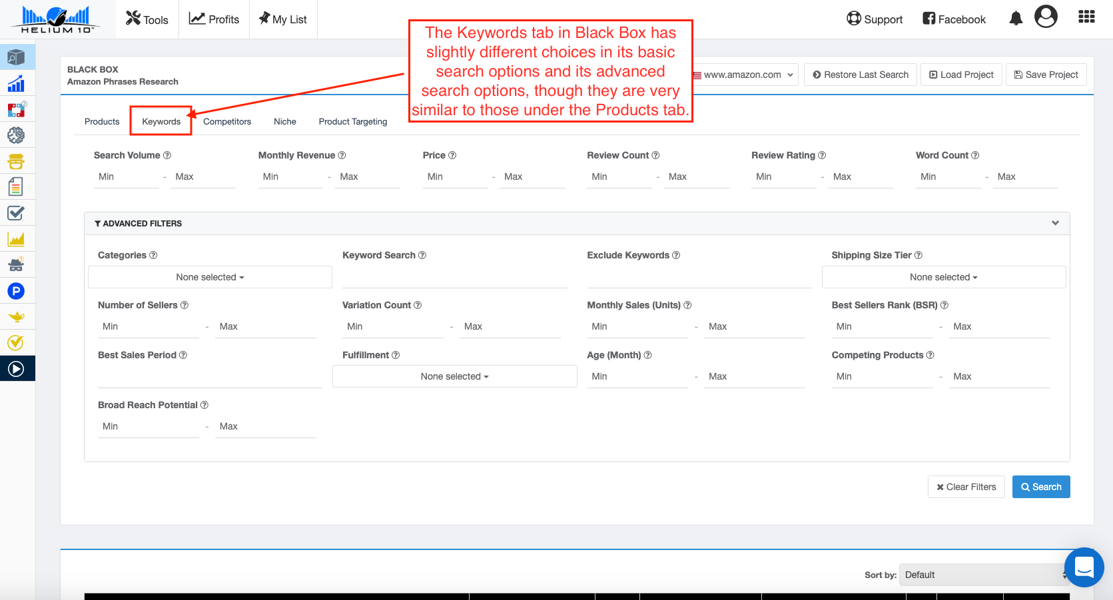Change the Amazon marketplace selector
The image size is (1113, 600).
click(744, 75)
